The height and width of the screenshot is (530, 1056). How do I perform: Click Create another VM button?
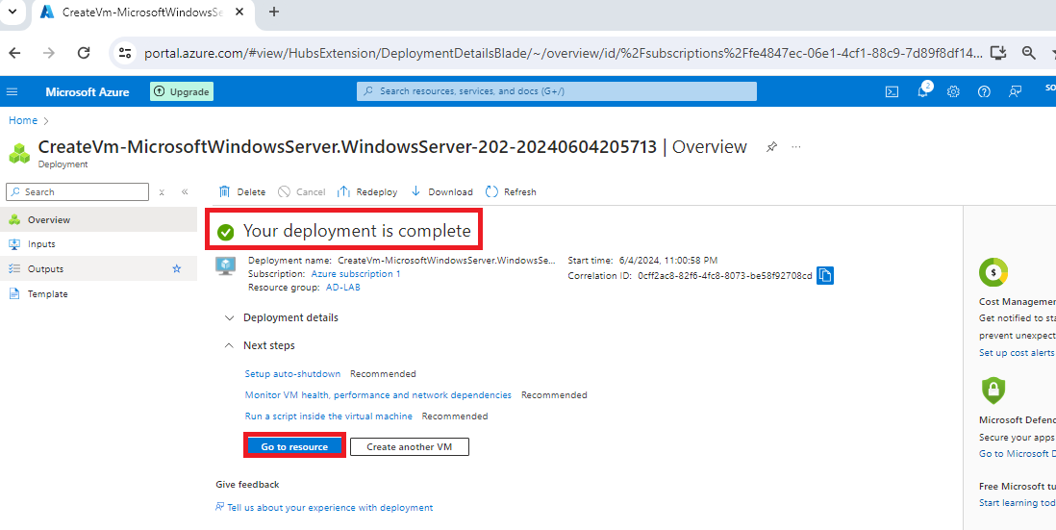coord(410,446)
